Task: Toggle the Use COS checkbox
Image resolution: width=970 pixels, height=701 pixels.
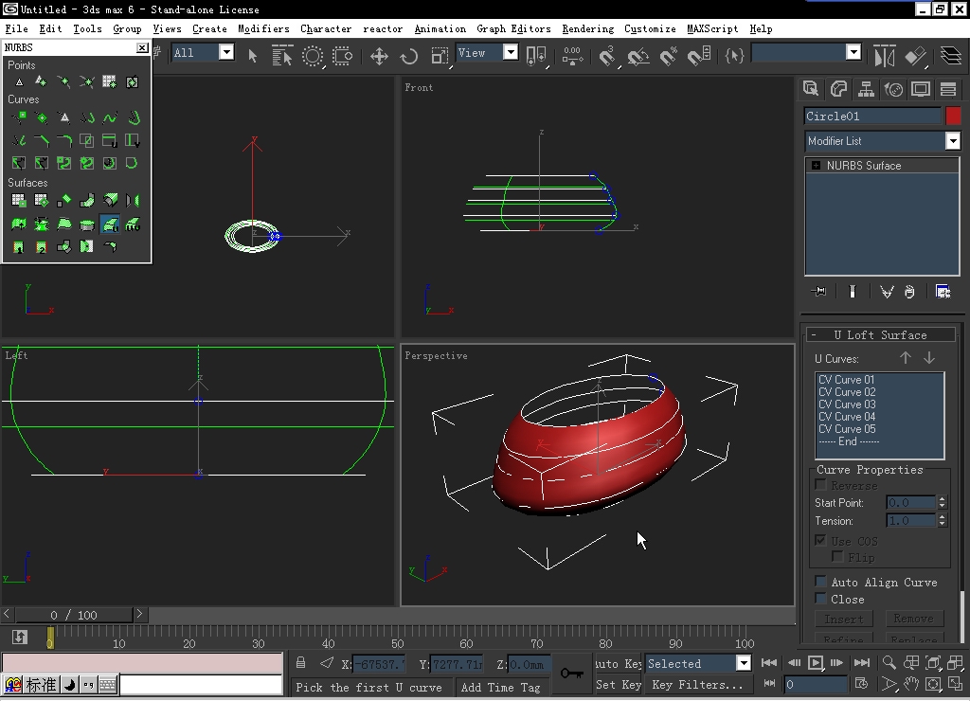Action: click(x=820, y=540)
